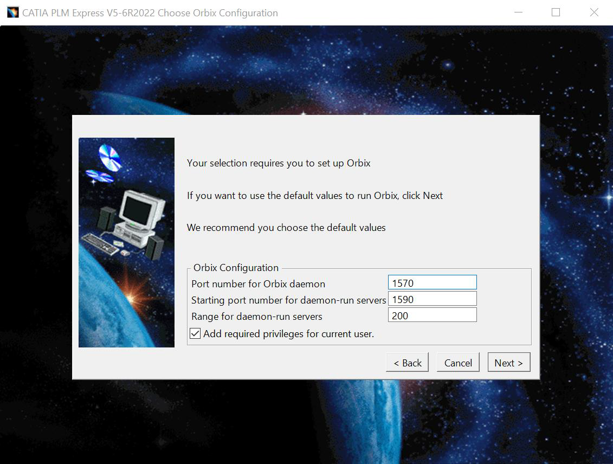
Task: Click the 'Starting port number for daemon-run servers' label
Action: point(288,300)
